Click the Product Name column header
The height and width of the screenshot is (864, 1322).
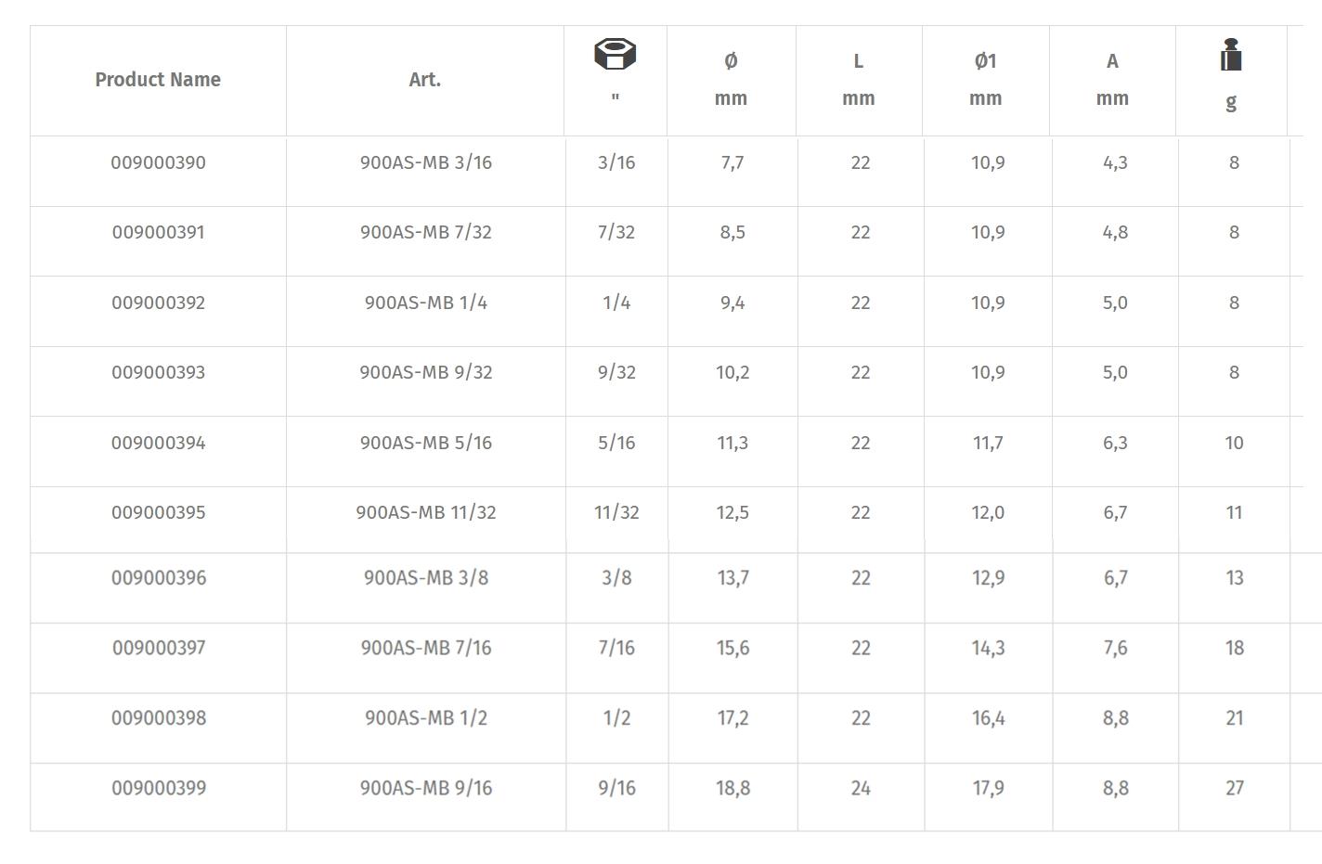tap(158, 80)
